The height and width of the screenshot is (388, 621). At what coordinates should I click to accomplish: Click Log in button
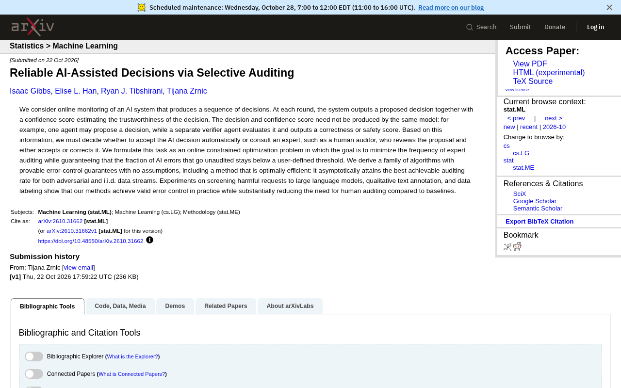tap(596, 27)
